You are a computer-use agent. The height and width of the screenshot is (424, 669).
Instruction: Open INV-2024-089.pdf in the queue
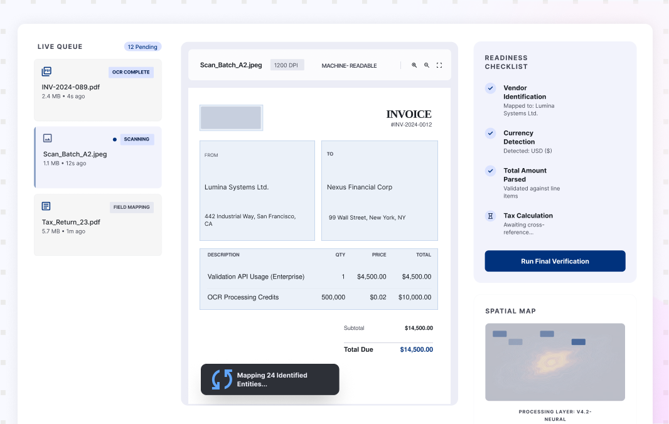(x=98, y=90)
